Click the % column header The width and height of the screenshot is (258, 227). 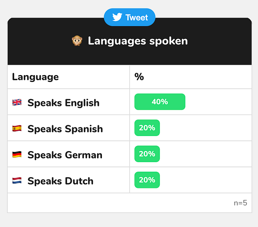139,77
